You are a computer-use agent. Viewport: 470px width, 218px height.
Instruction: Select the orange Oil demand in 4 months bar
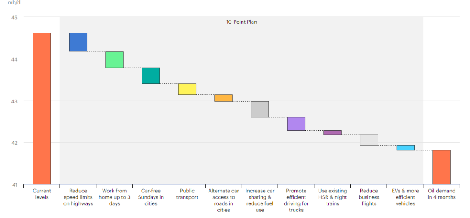441,167
